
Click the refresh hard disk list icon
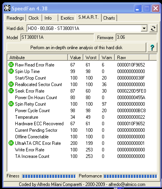(x=153, y=28)
